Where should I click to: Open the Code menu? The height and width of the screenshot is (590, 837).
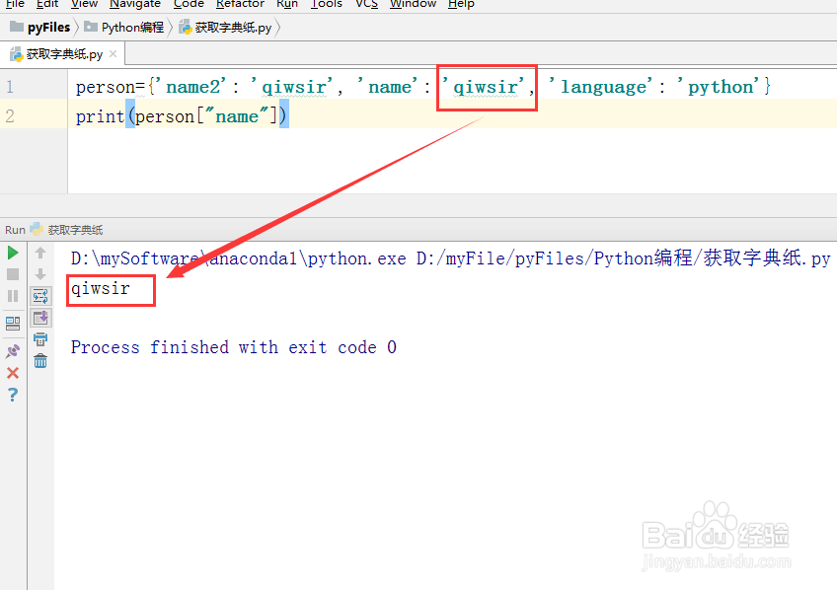[189, 4]
